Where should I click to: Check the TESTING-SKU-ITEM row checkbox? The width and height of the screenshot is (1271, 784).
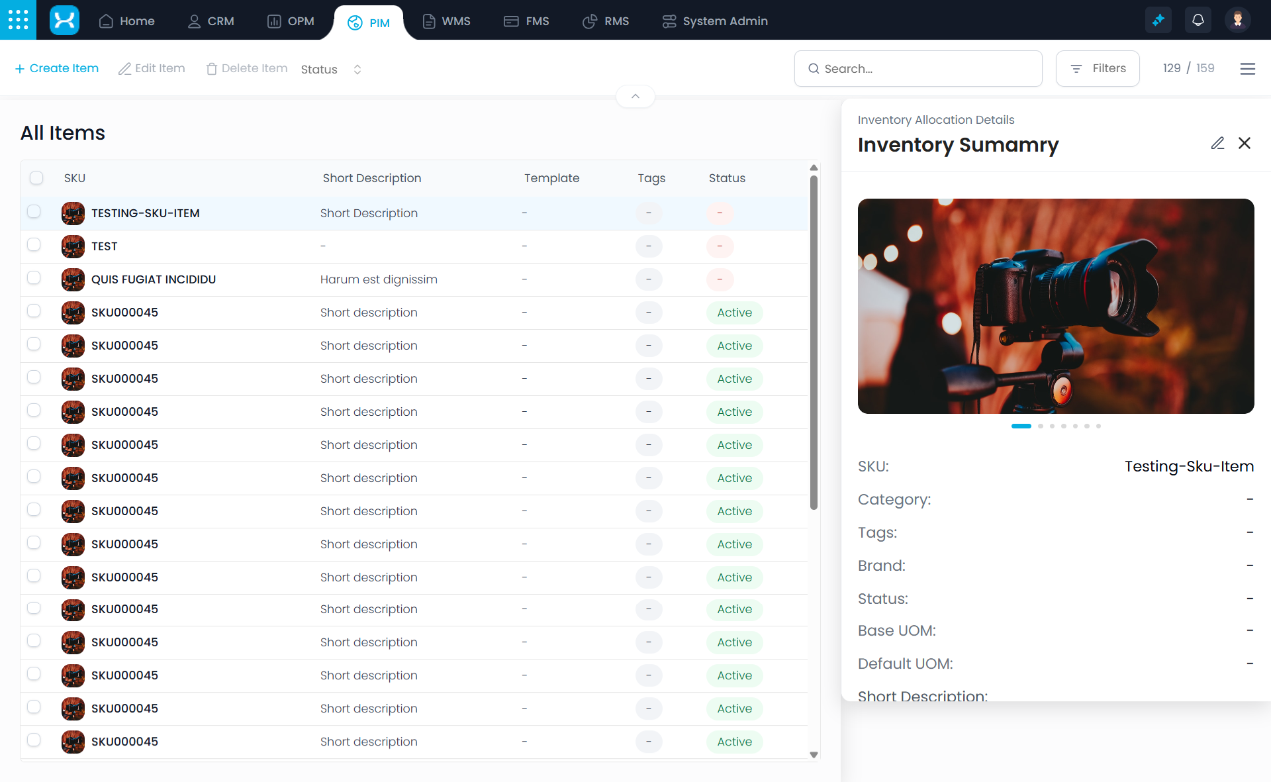(34, 212)
